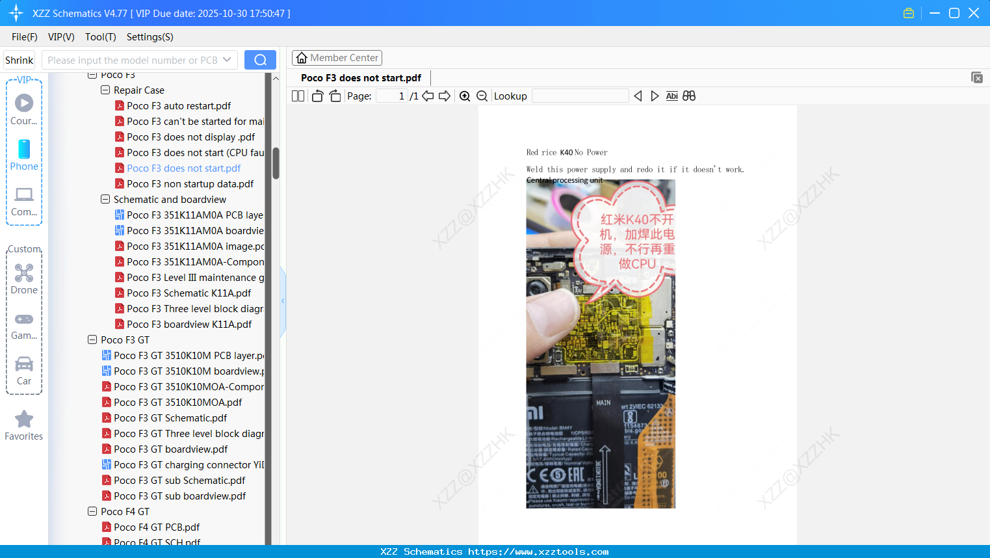Go to the next PDF page arrow
This screenshot has height=558, width=990.
[x=445, y=96]
